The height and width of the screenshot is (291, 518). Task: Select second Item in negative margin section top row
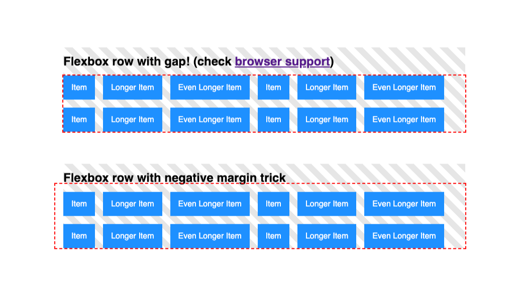(x=273, y=204)
